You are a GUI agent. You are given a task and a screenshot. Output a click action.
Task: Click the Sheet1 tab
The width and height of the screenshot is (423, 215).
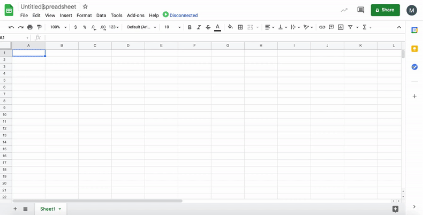[x=48, y=209]
